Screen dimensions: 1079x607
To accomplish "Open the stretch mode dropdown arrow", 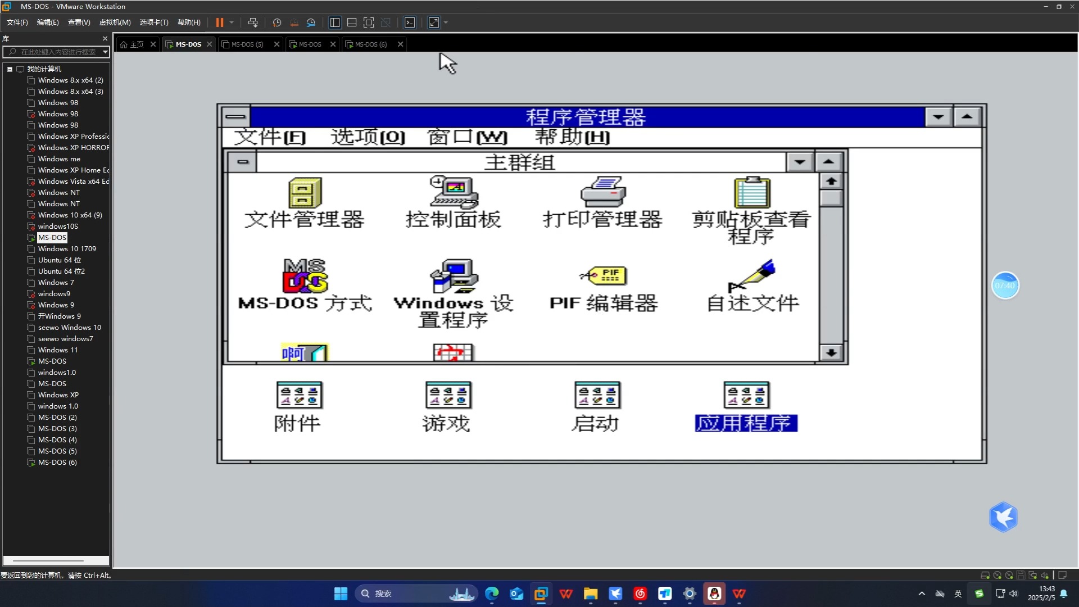I will point(446,22).
